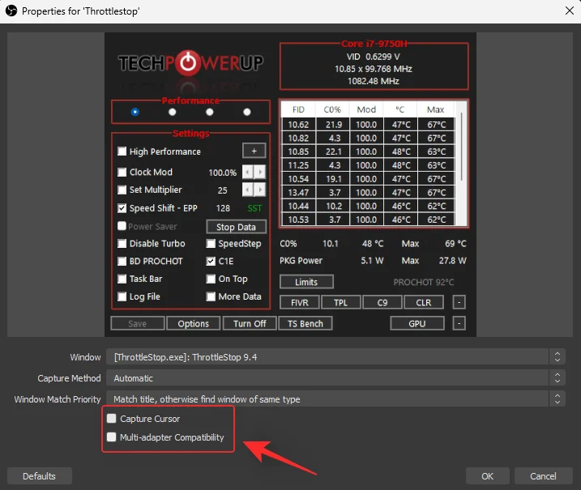Click the minus button beside CLR

459,303
